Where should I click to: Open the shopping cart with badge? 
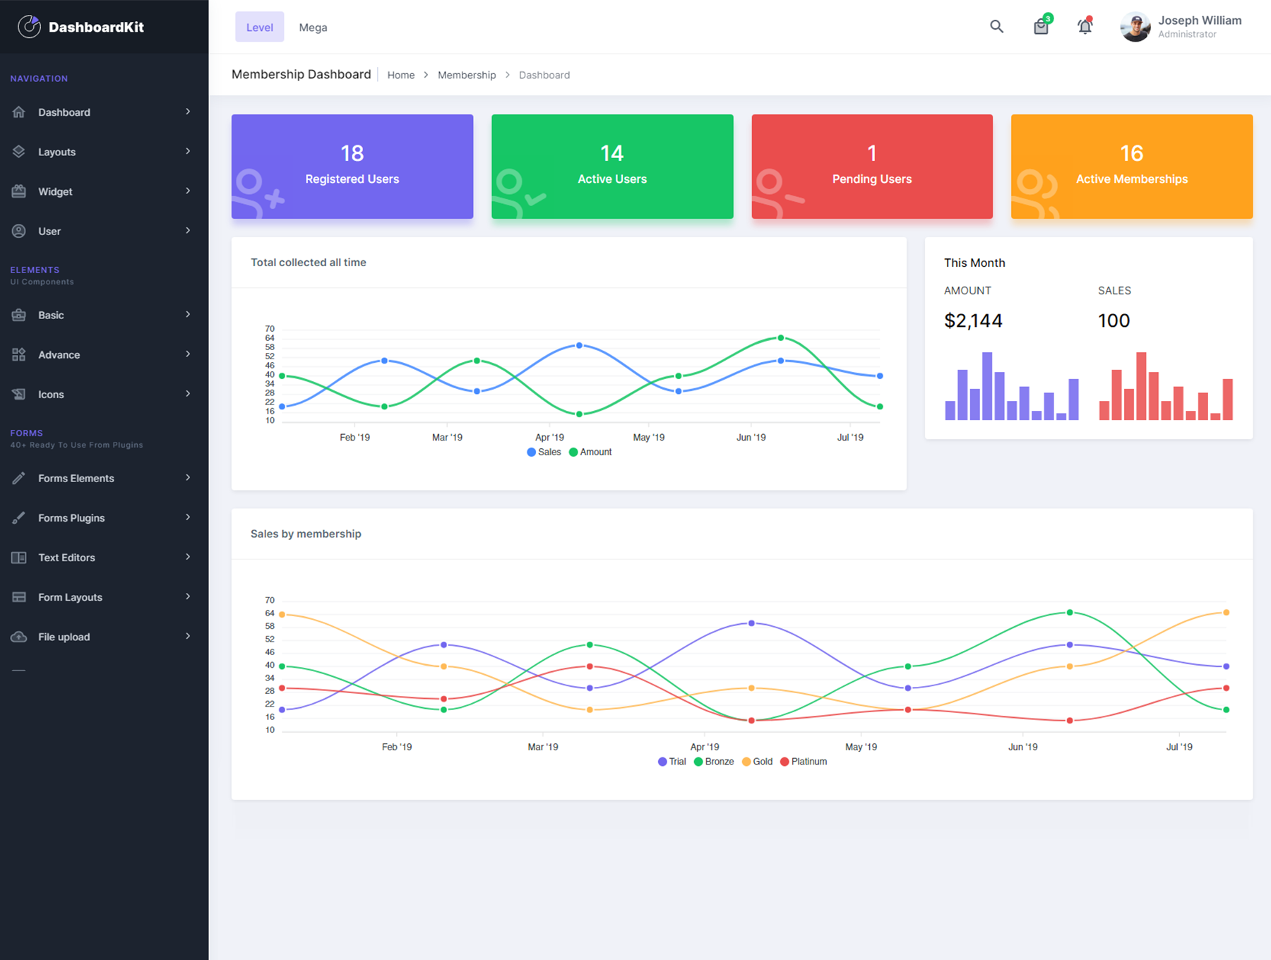(1040, 27)
